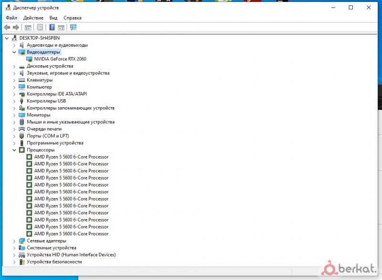Viewport: 382px width, 280px height.
Task: Click the mouse icon beside Мыши и иные
Action: click(21, 122)
